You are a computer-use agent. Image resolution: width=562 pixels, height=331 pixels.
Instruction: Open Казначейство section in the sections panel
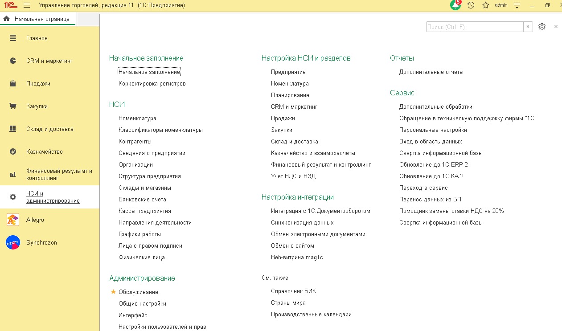click(50, 152)
